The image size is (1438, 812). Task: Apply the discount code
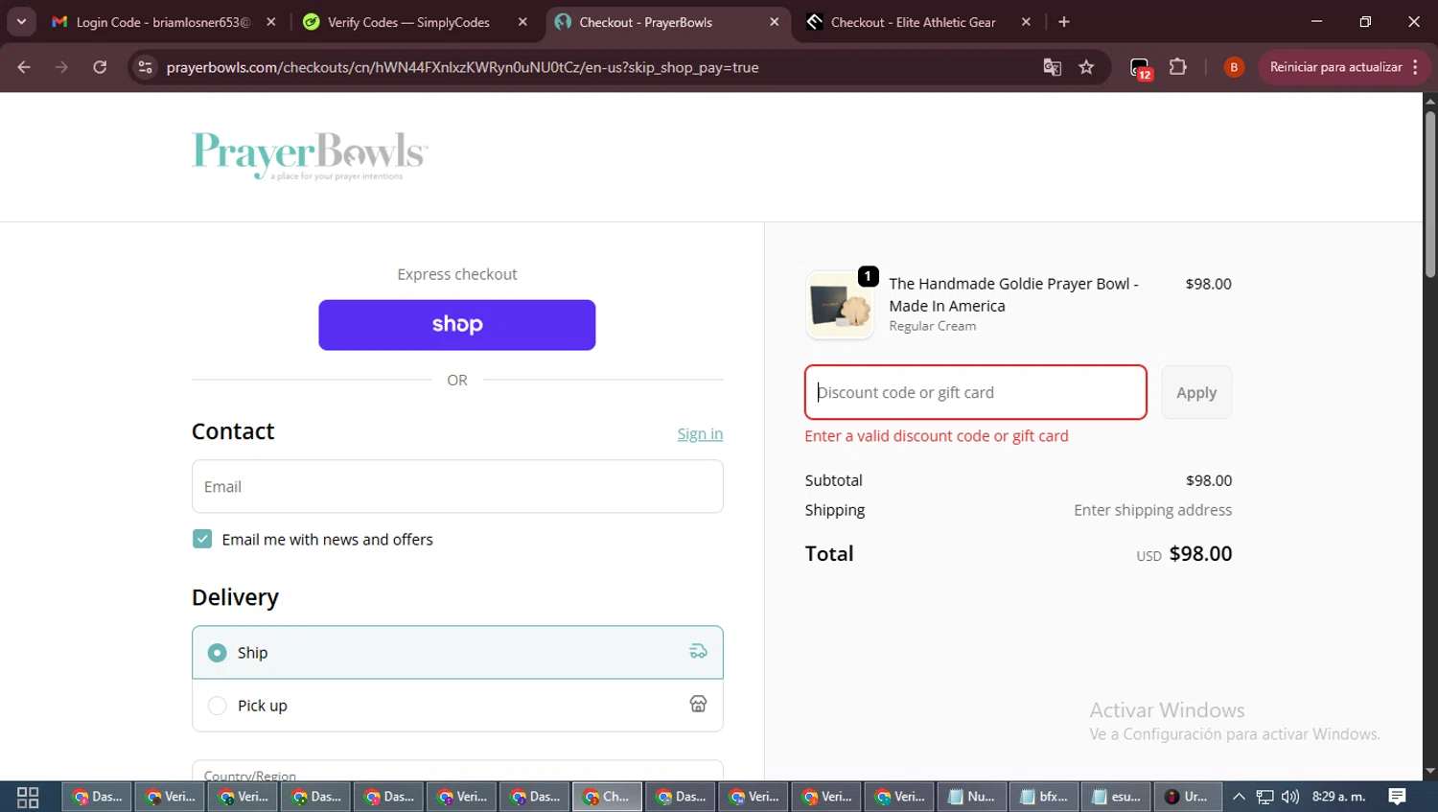point(1196,392)
